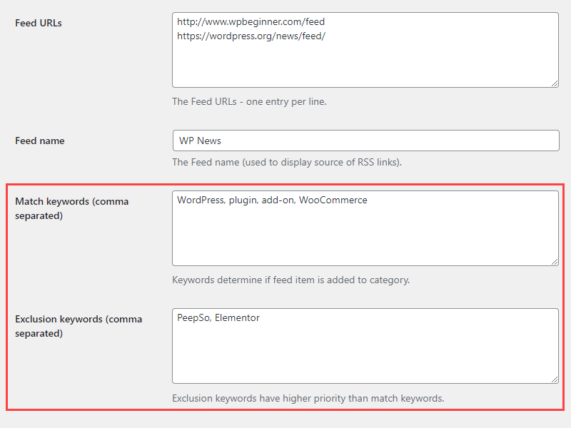Click in the Match keywords text area
This screenshot has height=428, width=571.
point(365,235)
